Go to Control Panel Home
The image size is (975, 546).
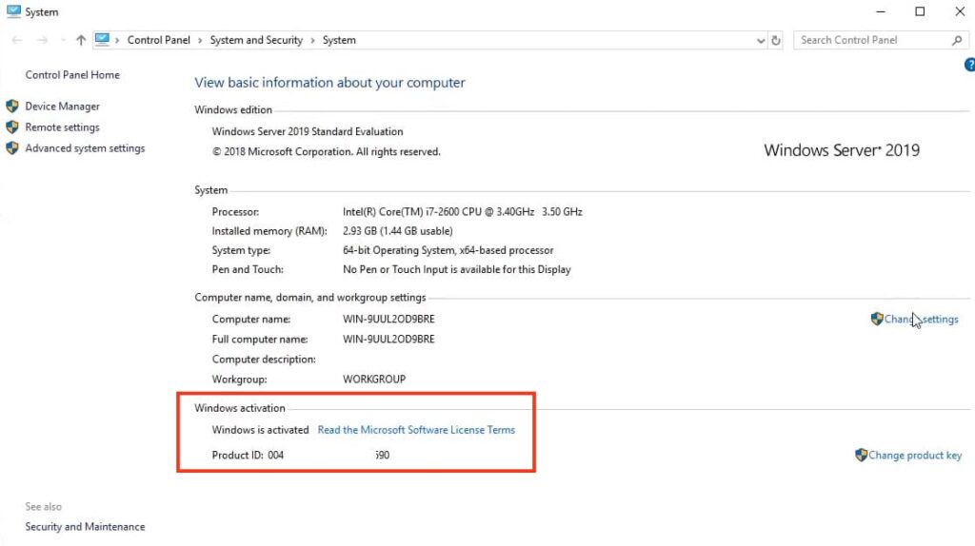72,75
